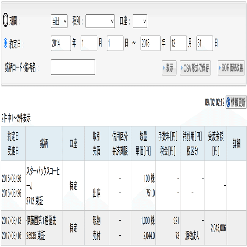Edit the start month field
This screenshot has width=247, height=247.
[89, 43]
